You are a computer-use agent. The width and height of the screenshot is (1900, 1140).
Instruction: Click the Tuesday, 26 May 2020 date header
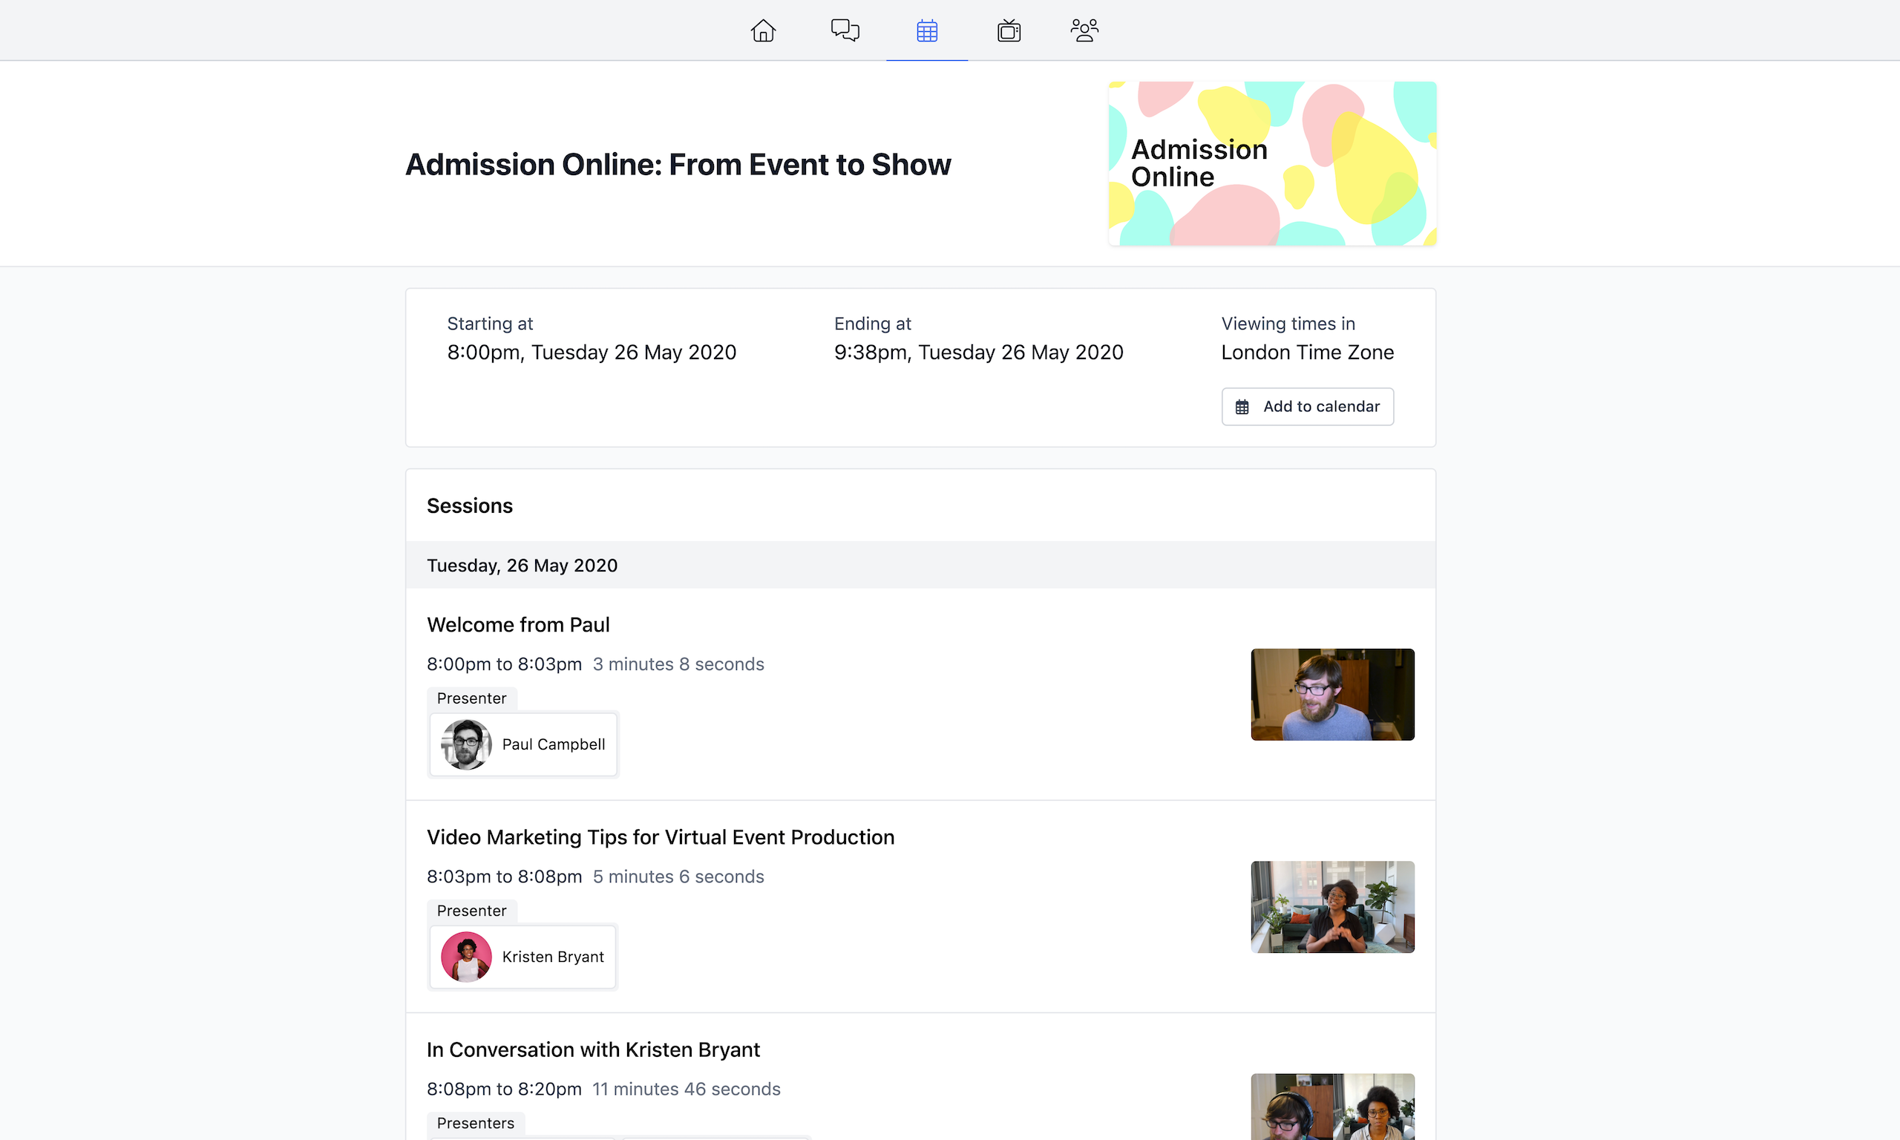click(x=522, y=566)
